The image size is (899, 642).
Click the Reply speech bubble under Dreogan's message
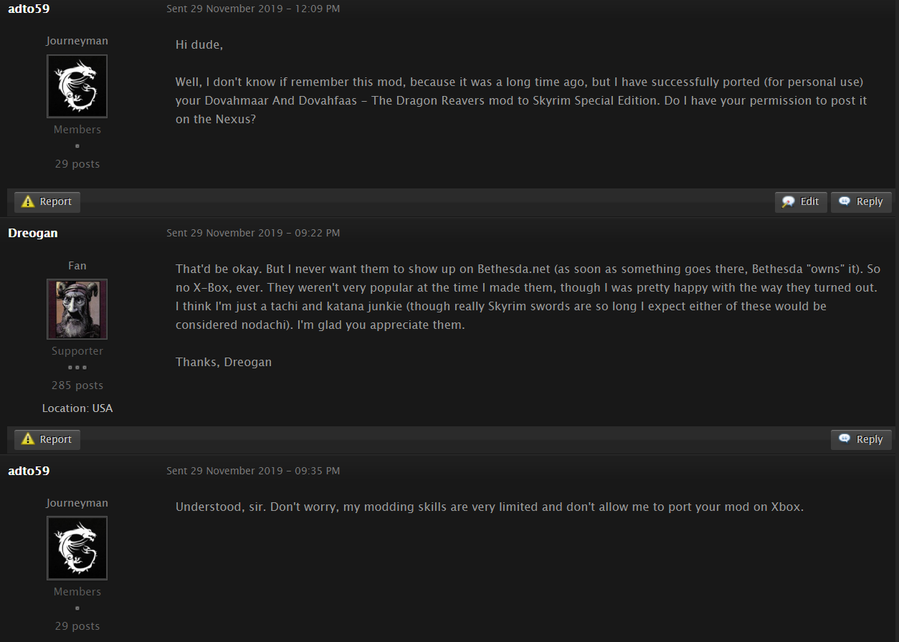(x=845, y=439)
